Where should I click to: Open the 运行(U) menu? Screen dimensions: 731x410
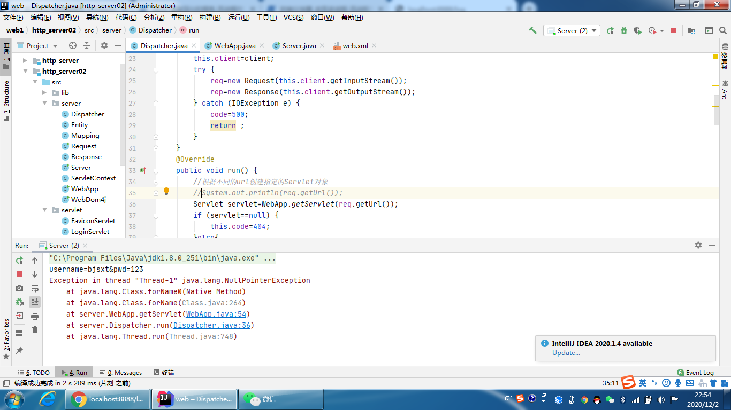239,17
